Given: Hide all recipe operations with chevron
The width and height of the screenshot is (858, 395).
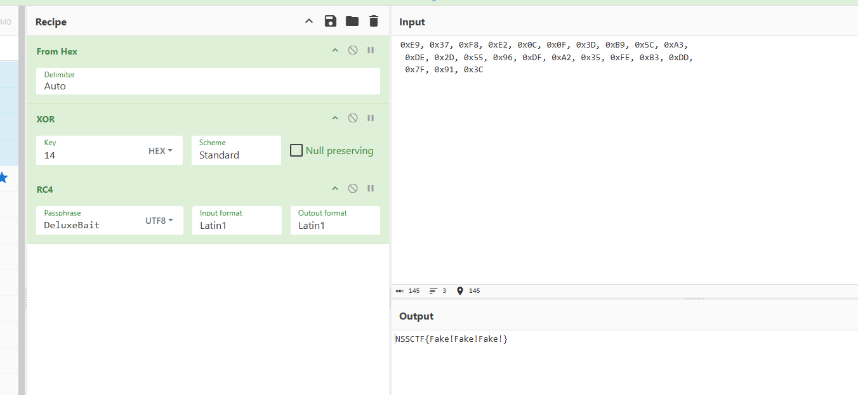Looking at the screenshot, I should coord(309,22).
